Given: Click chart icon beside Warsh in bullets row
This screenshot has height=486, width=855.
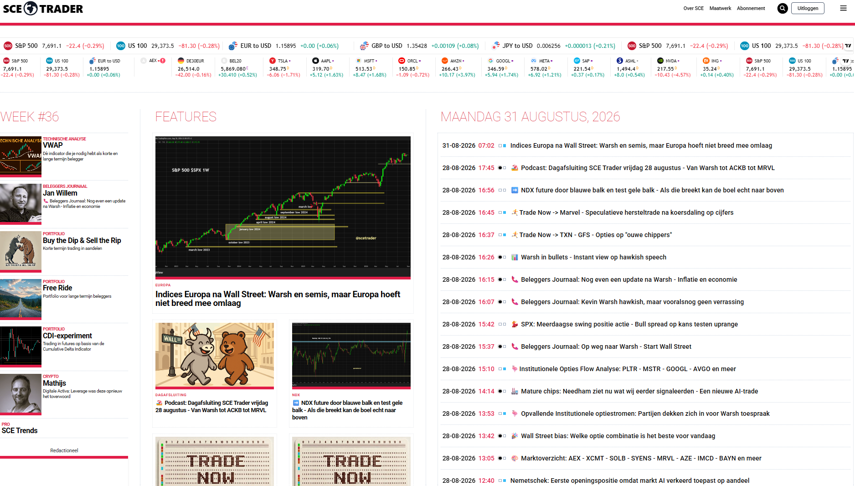Looking at the screenshot, I should pos(515,257).
